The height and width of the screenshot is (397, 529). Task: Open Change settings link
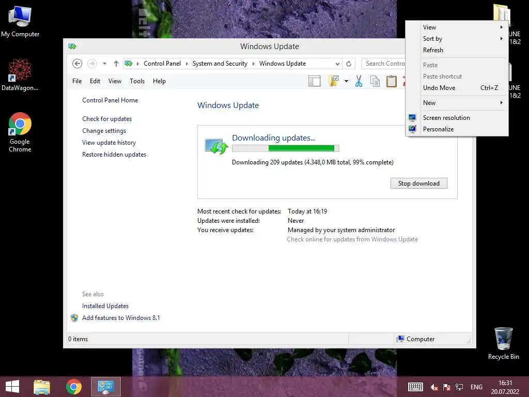click(x=104, y=131)
